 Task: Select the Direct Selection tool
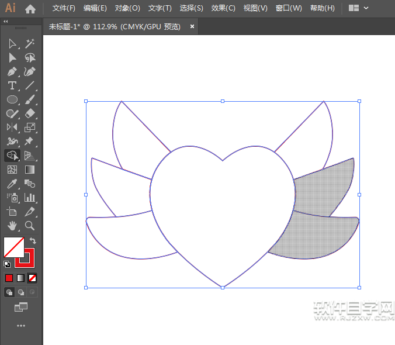(12, 57)
